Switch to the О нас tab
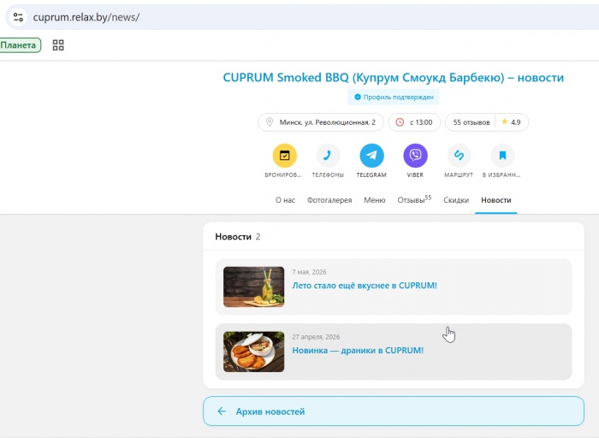 285,200
